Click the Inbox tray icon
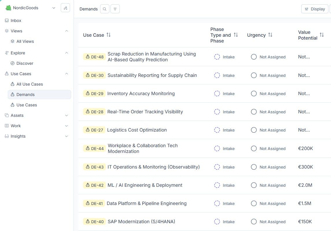 [x=7, y=21]
